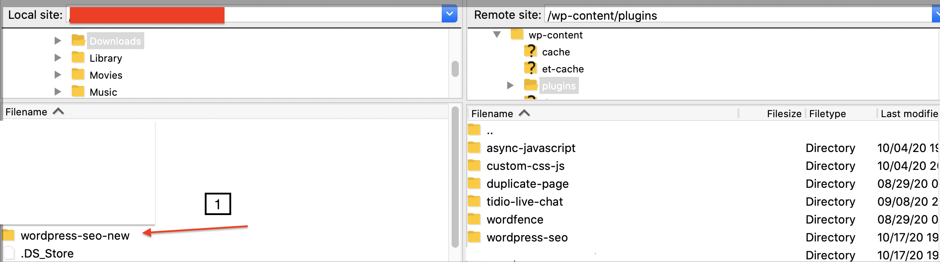Click the wordfence folder icon

click(x=474, y=219)
